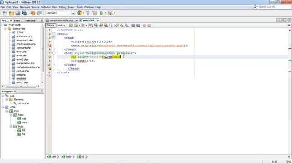Click the Redo toolbar icon

(39, 13)
